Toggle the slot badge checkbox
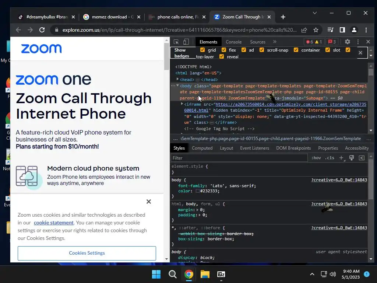377x283 pixels. 327,50
